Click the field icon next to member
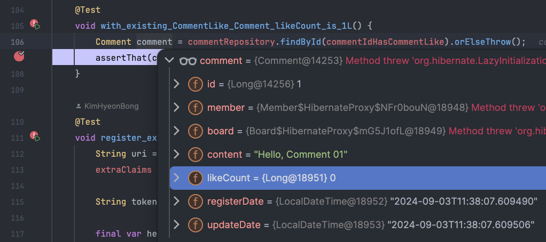546x242 pixels. 196,108
